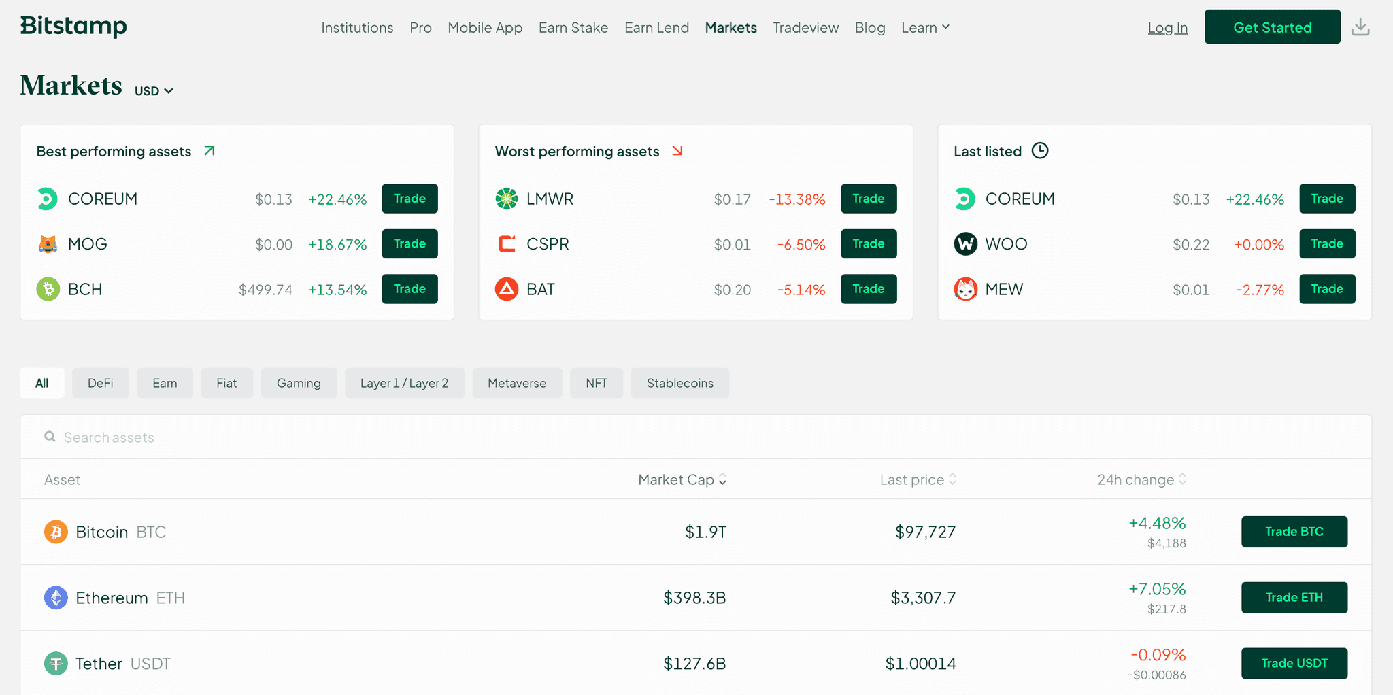Click the MOG fox icon

point(47,243)
